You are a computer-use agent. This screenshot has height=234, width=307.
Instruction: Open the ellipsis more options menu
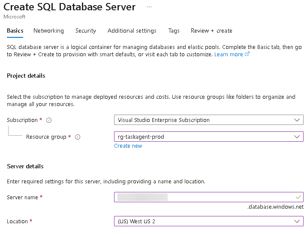coord(149,7)
